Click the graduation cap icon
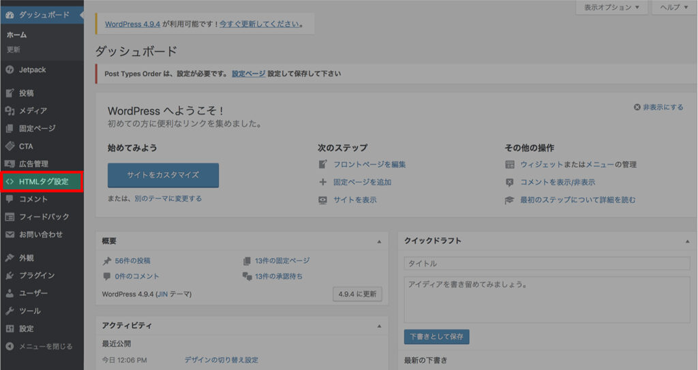698x370 pixels. tap(510, 200)
